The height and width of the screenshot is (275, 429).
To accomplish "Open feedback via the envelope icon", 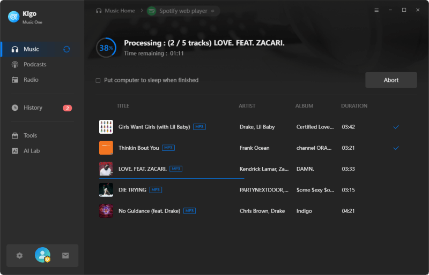I will click(x=65, y=256).
